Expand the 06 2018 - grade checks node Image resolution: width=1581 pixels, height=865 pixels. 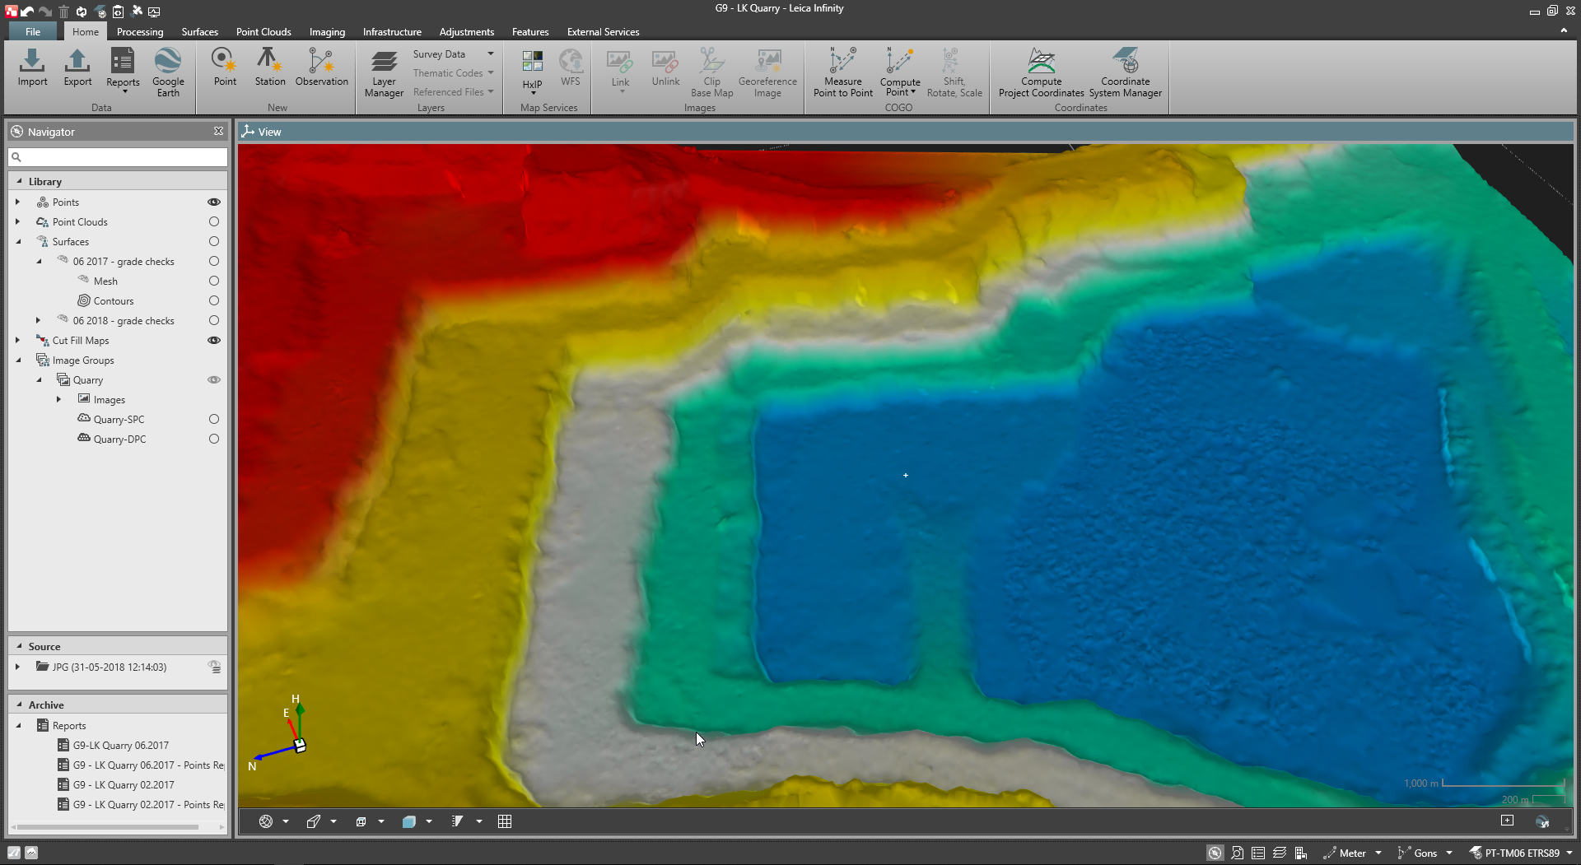tap(38, 321)
